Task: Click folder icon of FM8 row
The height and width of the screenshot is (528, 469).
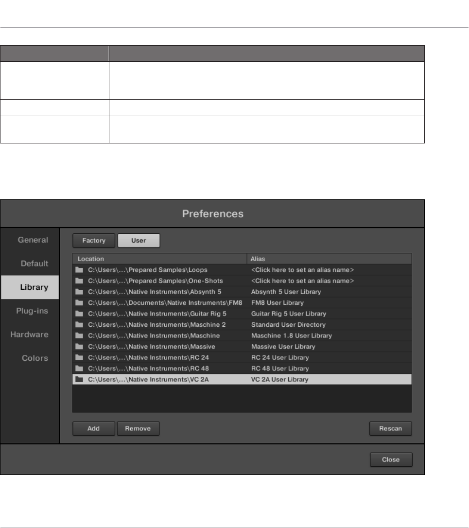Action: 79,302
